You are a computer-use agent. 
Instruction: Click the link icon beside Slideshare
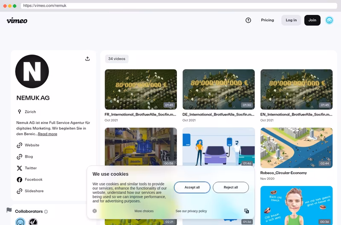pos(19,191)
